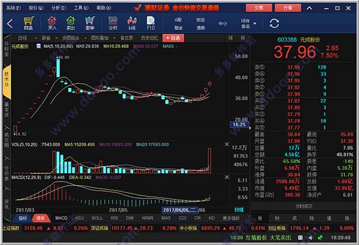Open the 分析 menu
359x245 pixels.
[59, 8]
